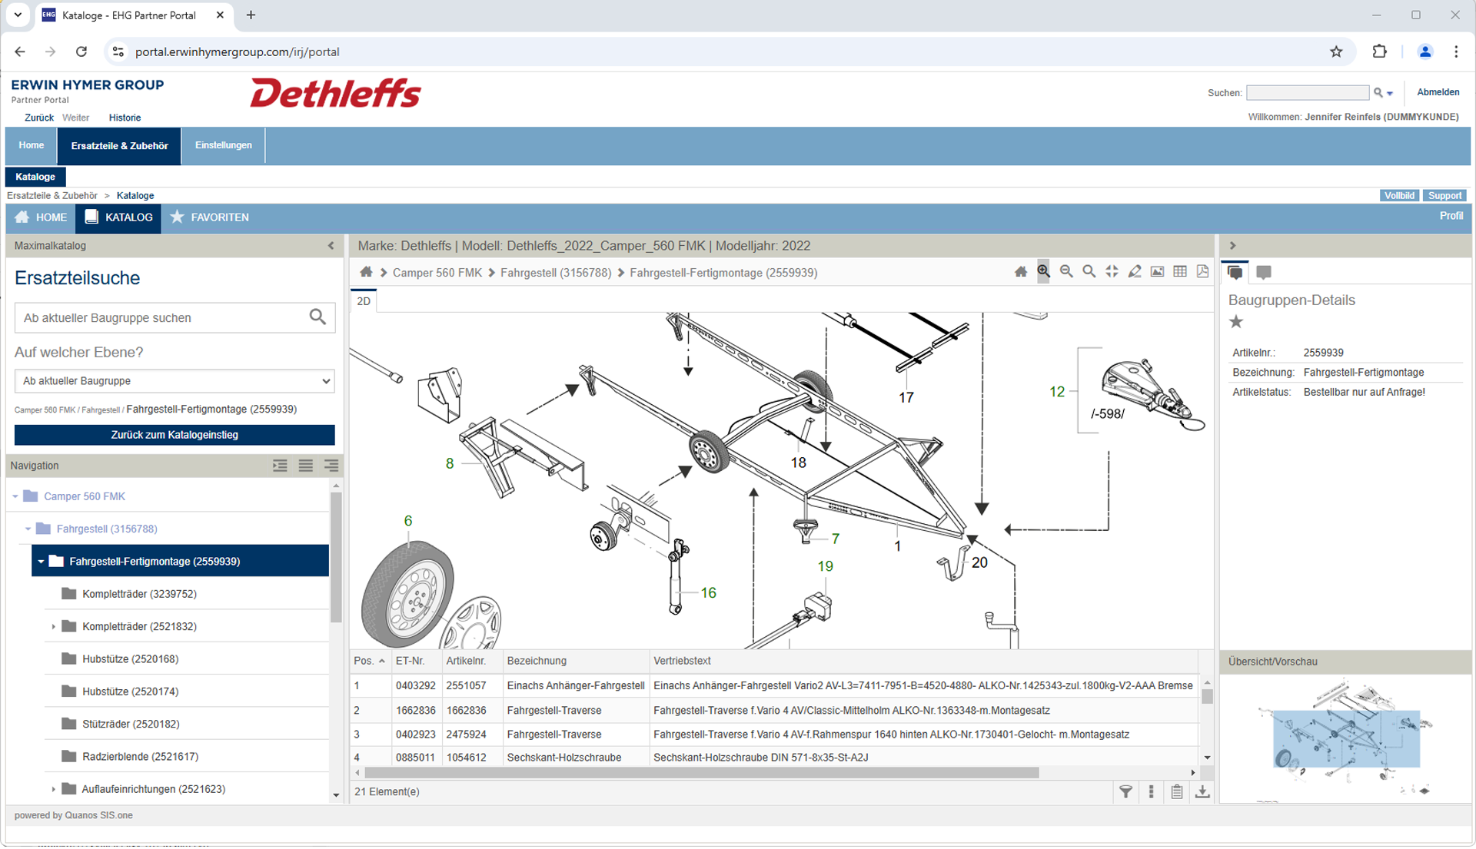Screen dimensions: 1476x849
Task: Click the image view icon in drawing toolbar
Action: [1157, 272]
